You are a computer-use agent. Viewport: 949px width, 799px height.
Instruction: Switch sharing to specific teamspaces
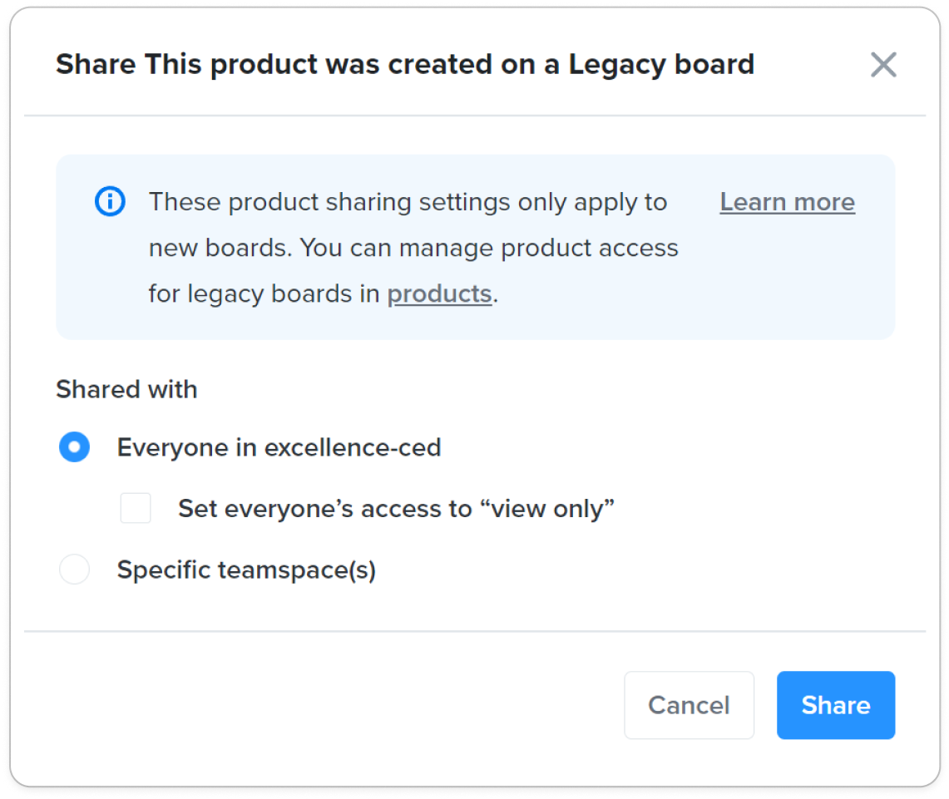coord(75,570)
